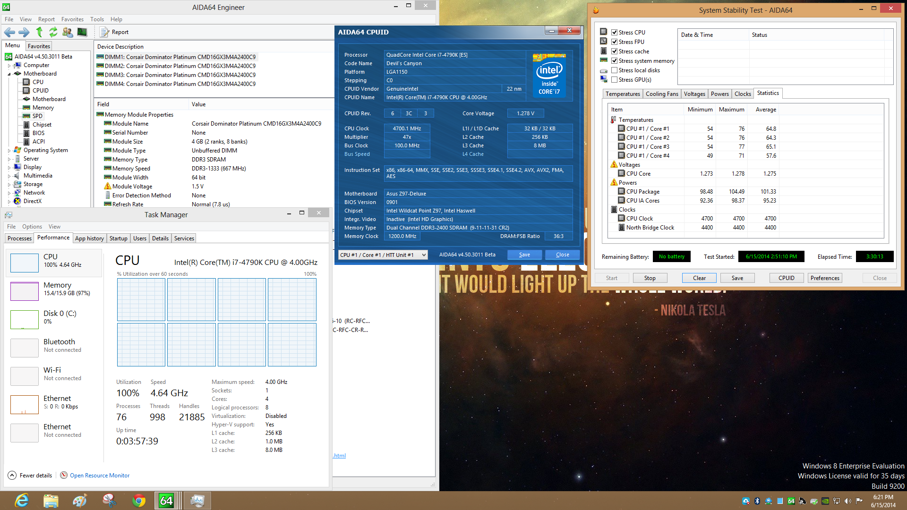Open Resource Monitor link in Task Manager
The height and width of the screenshot is (510, 907).
pos(100,476)
